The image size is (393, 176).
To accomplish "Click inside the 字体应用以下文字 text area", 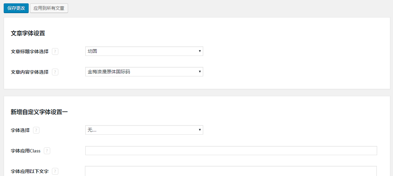I will click(231, 171).
